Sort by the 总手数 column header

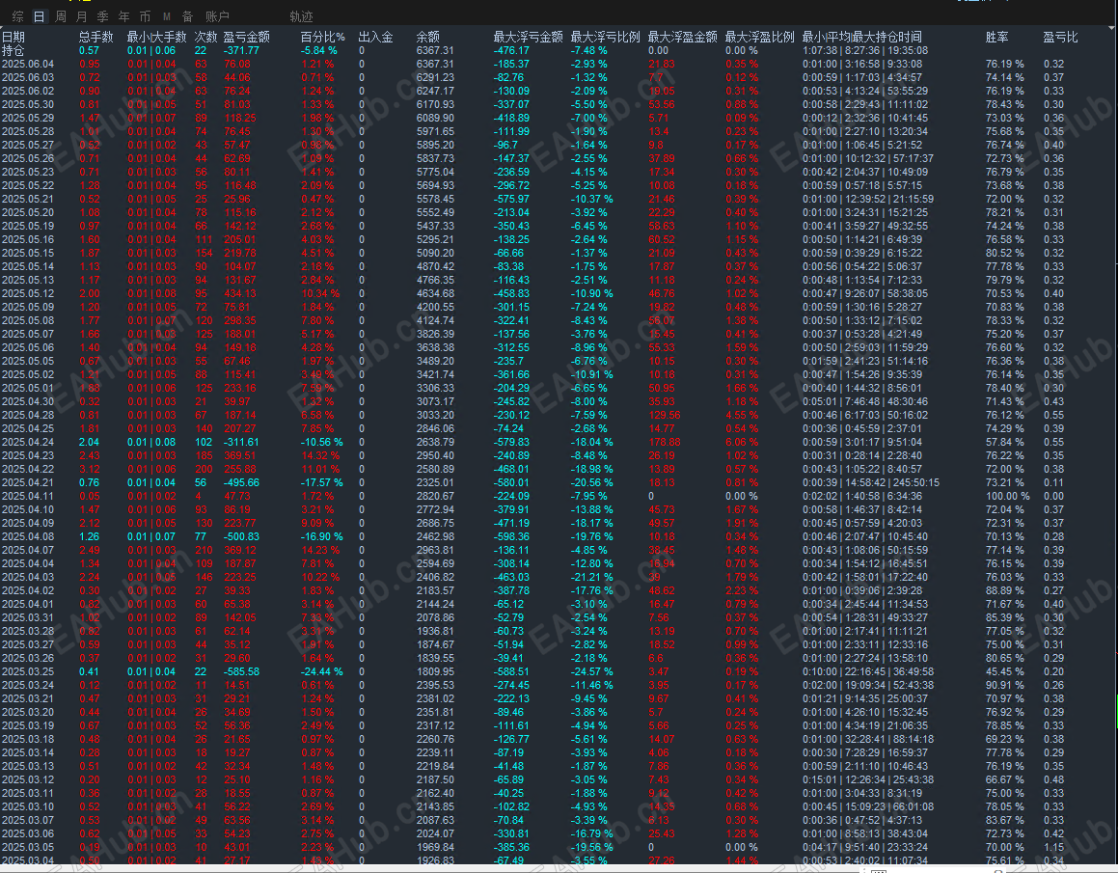pos(96,37)
